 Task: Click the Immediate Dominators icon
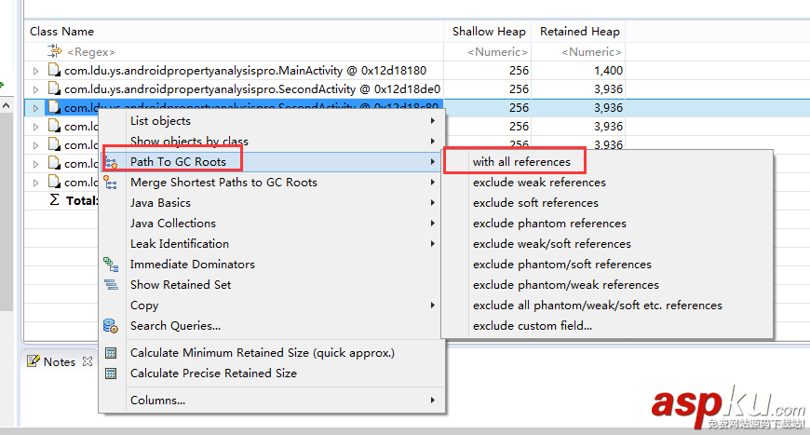[112, 265]
